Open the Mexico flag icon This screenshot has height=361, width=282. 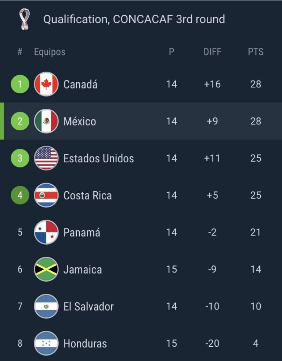[46, 121]
